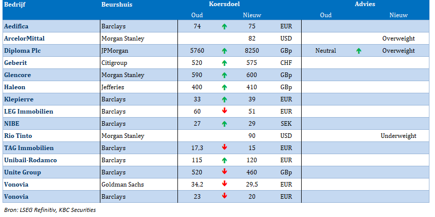Click the green up arrow for Unibail-Rodamco
Screen dimensions: 435x217
point(225,160)
